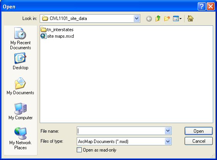Click the Cancel button
The width and height of the screenshot is (217, 160).
(198, 141)
